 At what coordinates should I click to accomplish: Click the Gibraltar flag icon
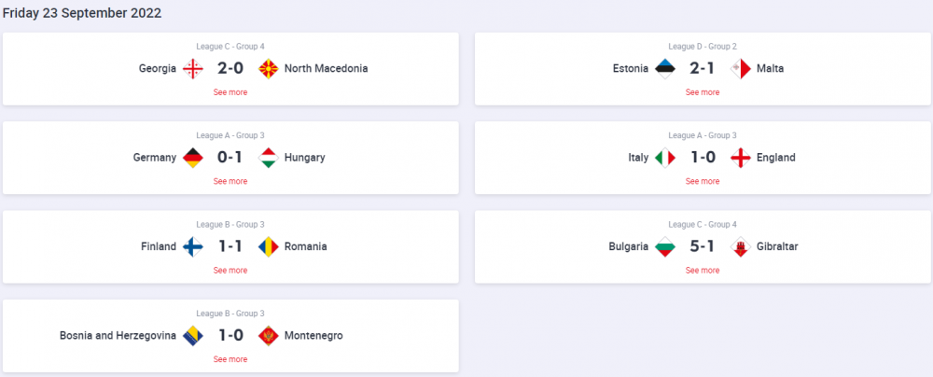740,246
